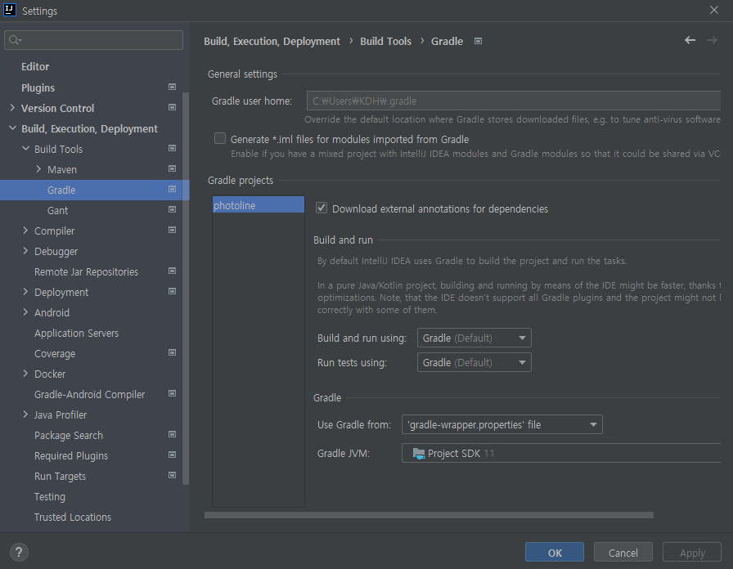733x569 pixels.
Task: Click Cancel to discard changes
Action: [x=623, y=552]
